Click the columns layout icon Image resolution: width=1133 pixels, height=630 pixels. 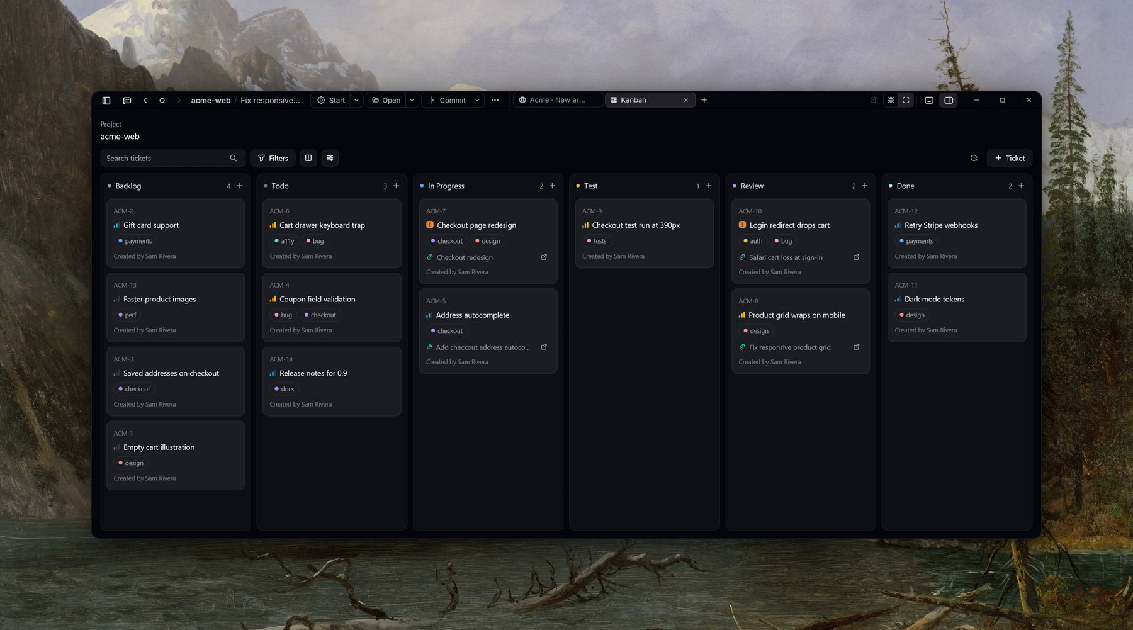(x=308, y=158)
